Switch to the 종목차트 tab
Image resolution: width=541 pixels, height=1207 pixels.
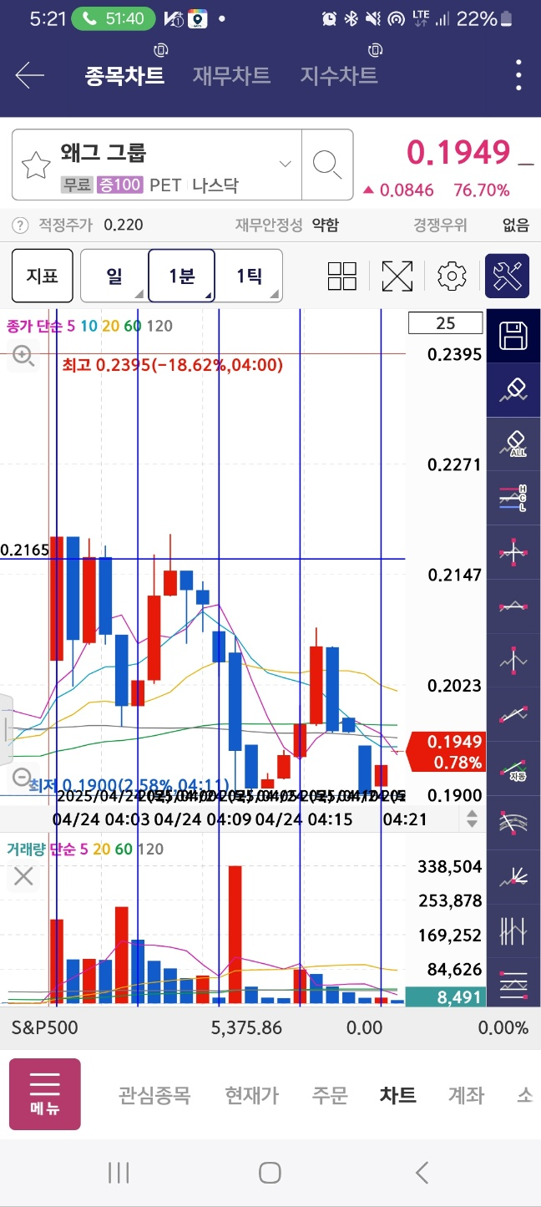[124, 76]
